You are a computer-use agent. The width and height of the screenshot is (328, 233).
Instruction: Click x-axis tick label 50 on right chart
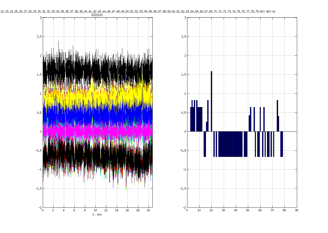[x=248, y=210]
